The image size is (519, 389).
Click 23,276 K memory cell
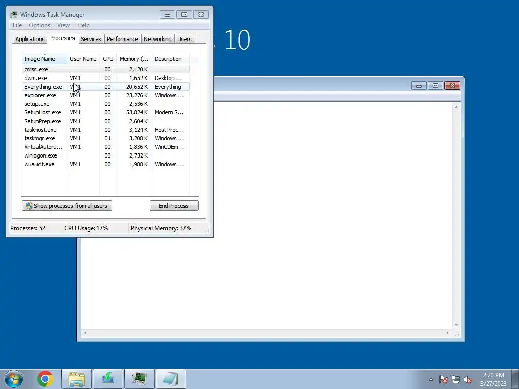tap(137, 95)
